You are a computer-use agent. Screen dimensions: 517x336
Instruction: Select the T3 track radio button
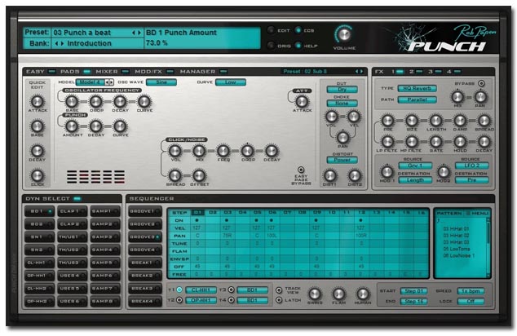pyautogui.click(x=231, y=290)
